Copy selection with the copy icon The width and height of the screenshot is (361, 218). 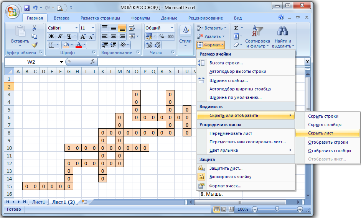click(34, 36)
